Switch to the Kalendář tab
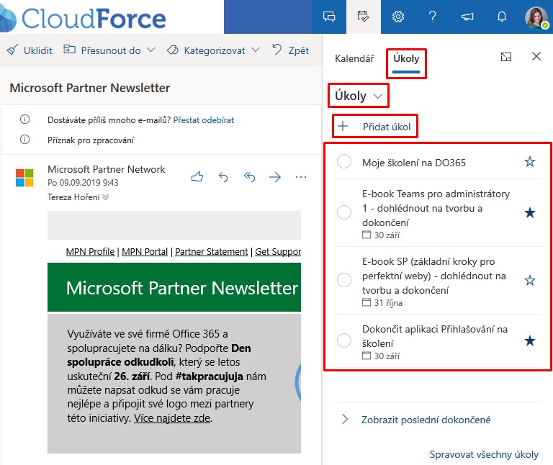553x465 pixels. click(x=354, y=58)
